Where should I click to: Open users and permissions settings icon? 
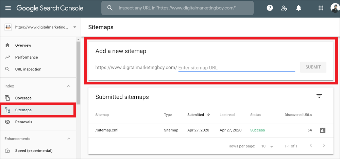[x=284, y=8]
